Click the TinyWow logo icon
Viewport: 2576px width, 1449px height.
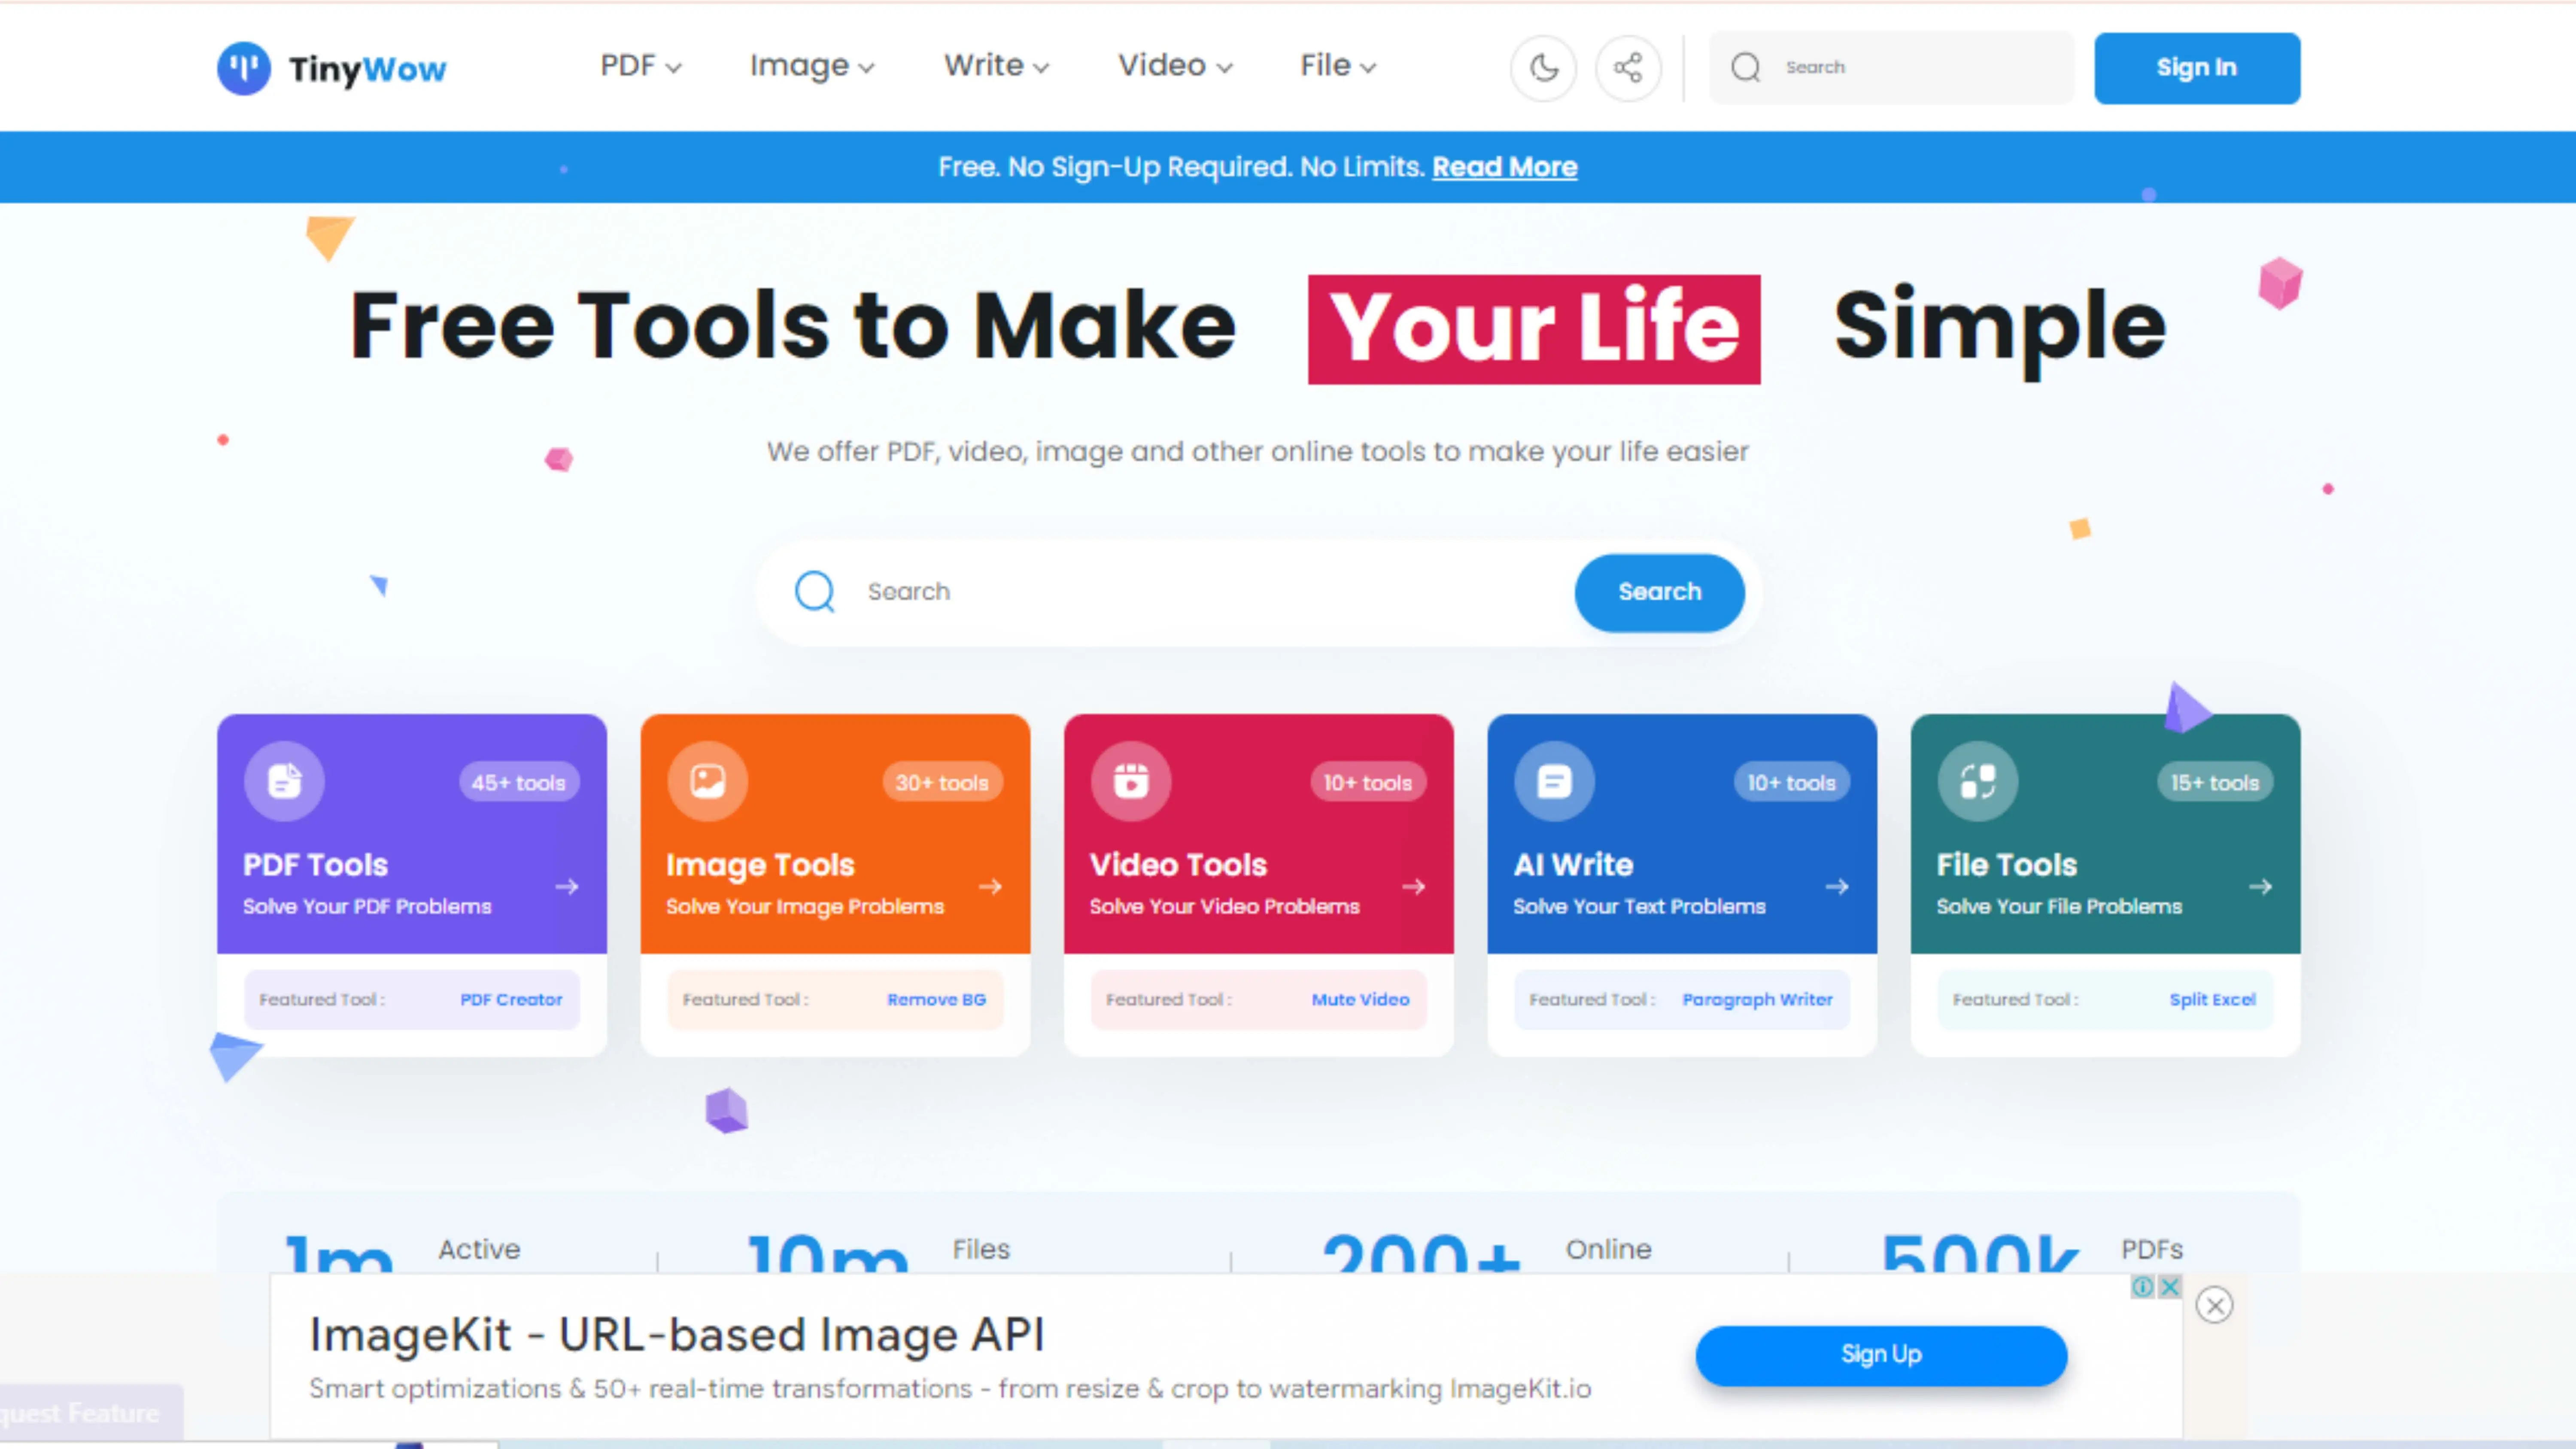[x=243, y=68]
